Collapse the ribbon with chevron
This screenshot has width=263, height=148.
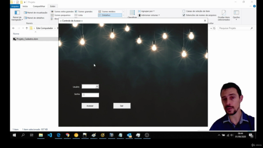250,6
